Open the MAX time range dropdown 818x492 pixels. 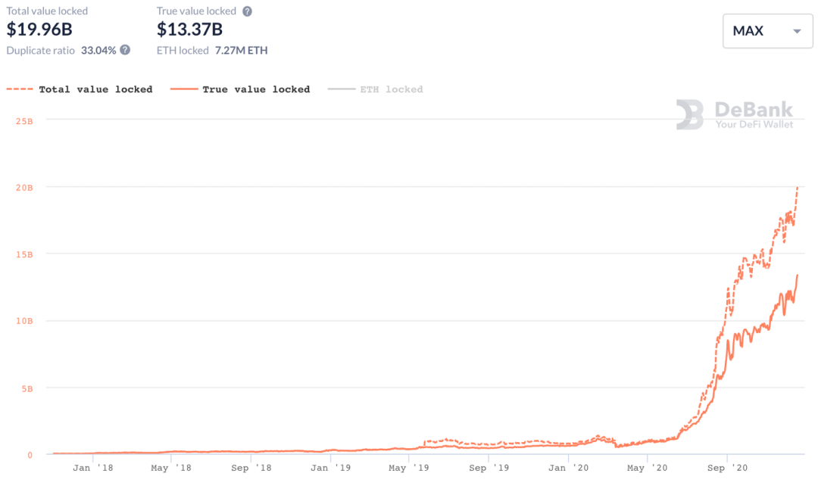point(766,31)
